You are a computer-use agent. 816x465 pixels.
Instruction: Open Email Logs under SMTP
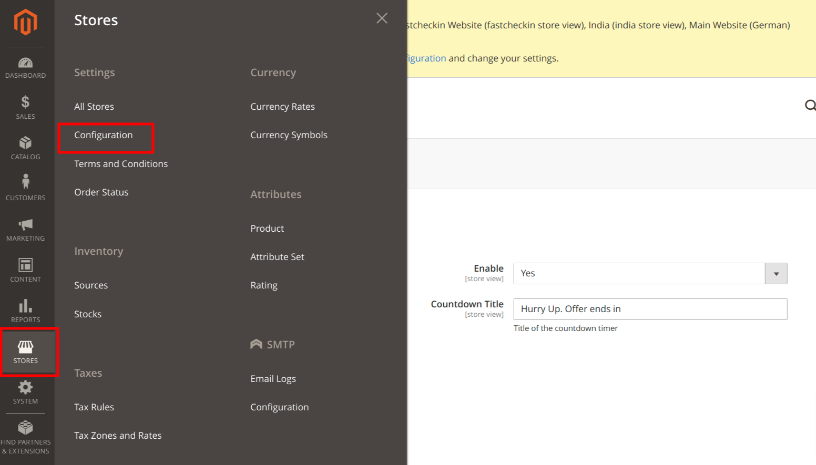tap(273, 379)
